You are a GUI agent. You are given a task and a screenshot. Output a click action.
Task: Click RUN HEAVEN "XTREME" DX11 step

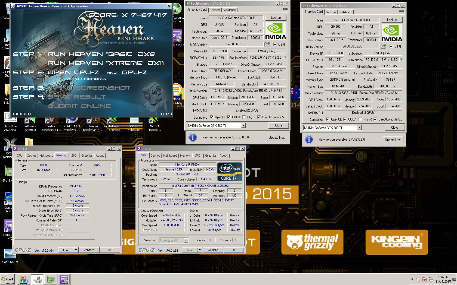click(x=106, y=63)
